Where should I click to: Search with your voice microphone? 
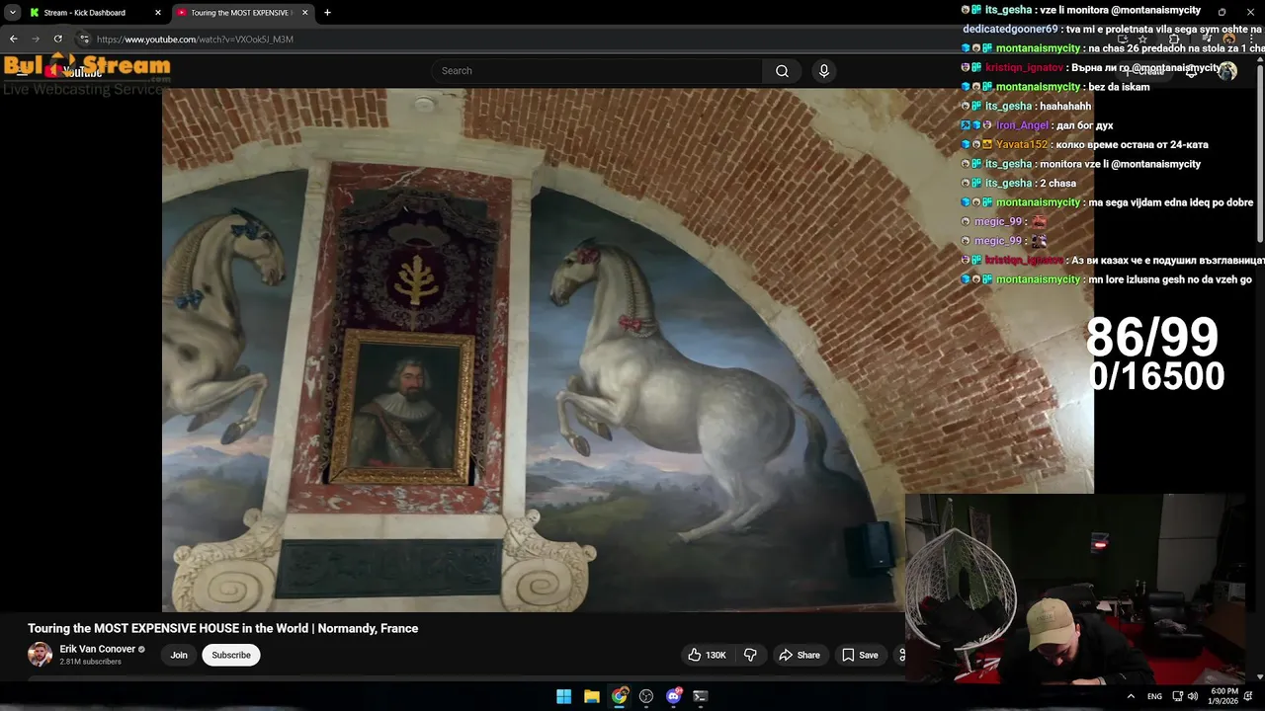tap(824, 71)
